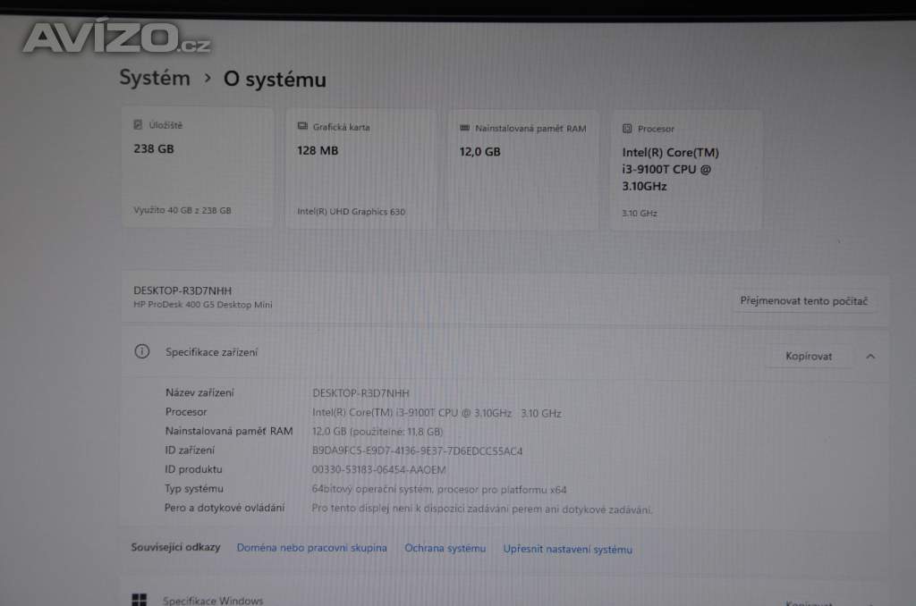Click the graphics card icon beside Grafická karta
This screenshot has height=606, width=916.
pyautogui.click(x=303, y=127)
